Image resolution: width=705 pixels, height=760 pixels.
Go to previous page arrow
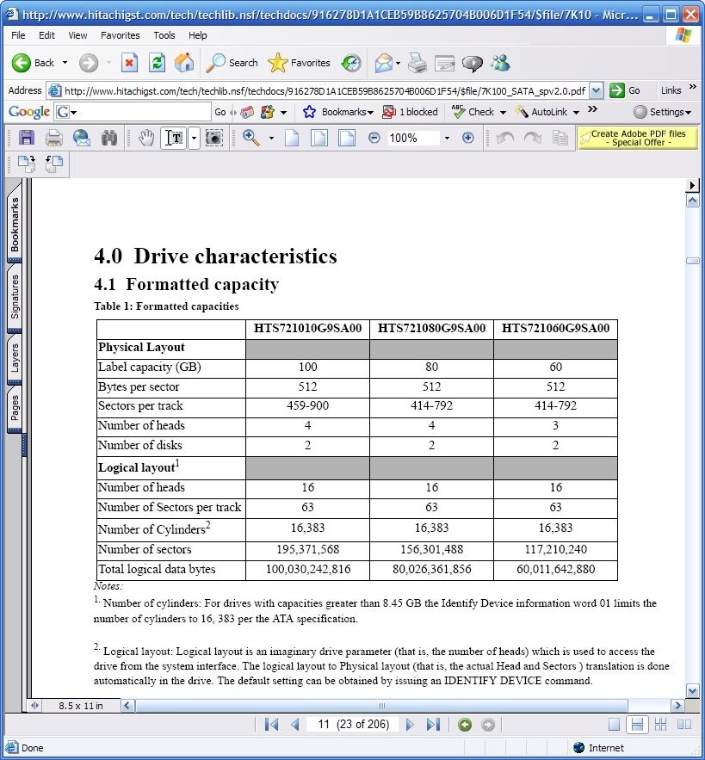[x=295, y=725]
